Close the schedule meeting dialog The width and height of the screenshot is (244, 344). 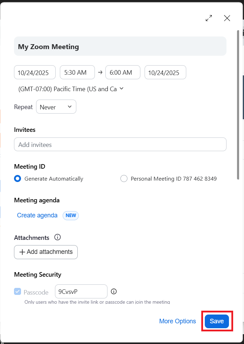[x=227, y=18]
